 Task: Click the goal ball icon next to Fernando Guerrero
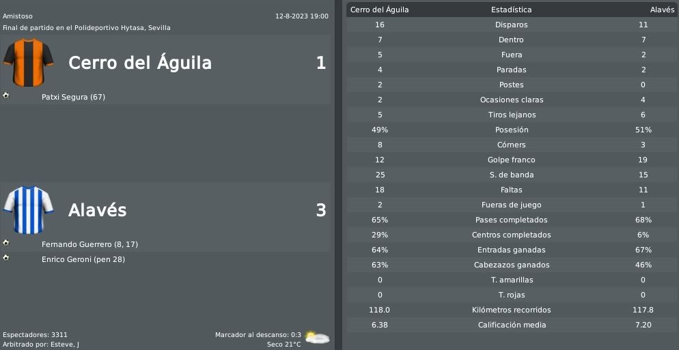[5, 243]
